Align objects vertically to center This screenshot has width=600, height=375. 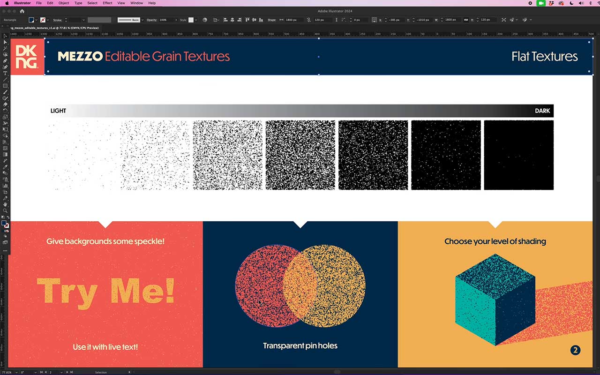pos(254,20)
